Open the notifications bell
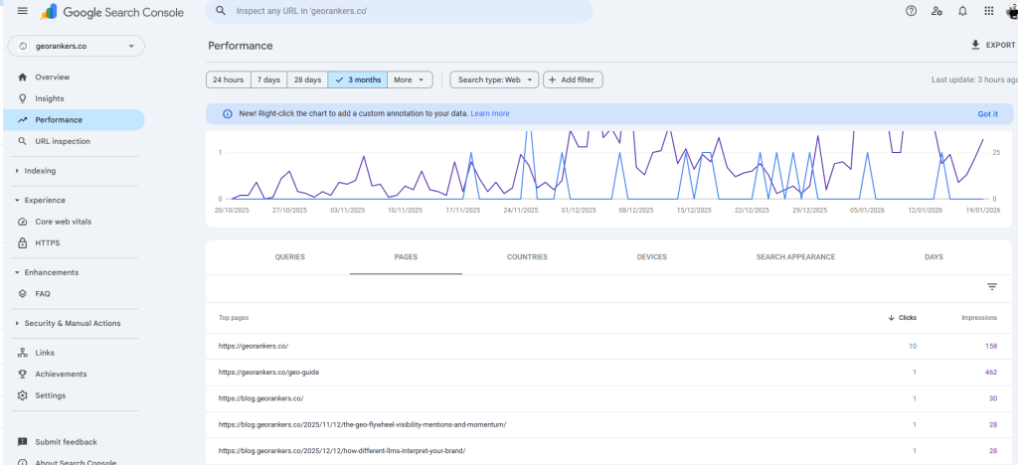This screenshot has height=465, width=1018. 962,11
